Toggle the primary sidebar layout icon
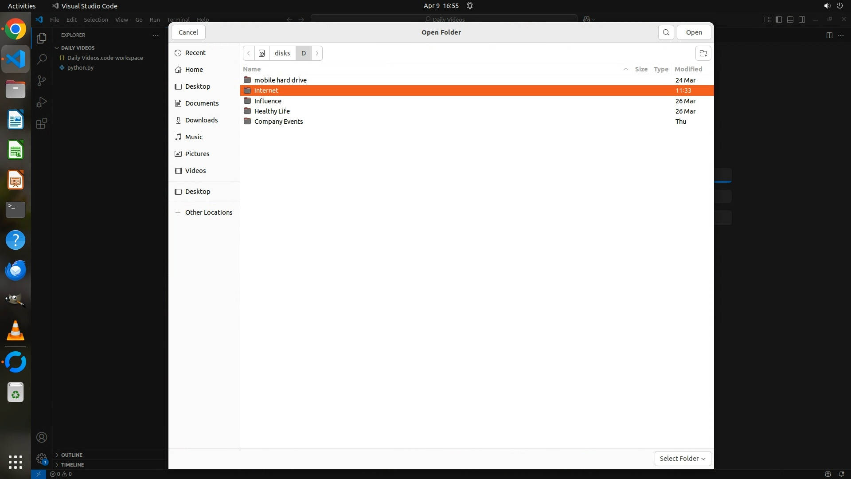The image size is (851, 479). pos(779,20)
